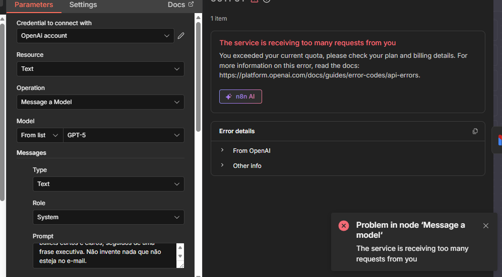Copy error details with the copy icon
502x277 pixels.
point(475,131)
